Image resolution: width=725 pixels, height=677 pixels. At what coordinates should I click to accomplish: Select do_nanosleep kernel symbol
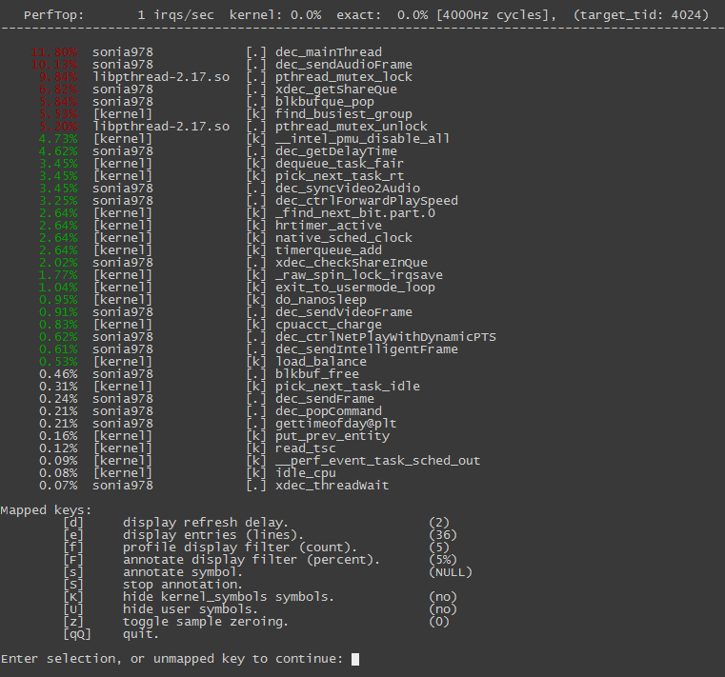pyautogui.click(x=321, y=300)
